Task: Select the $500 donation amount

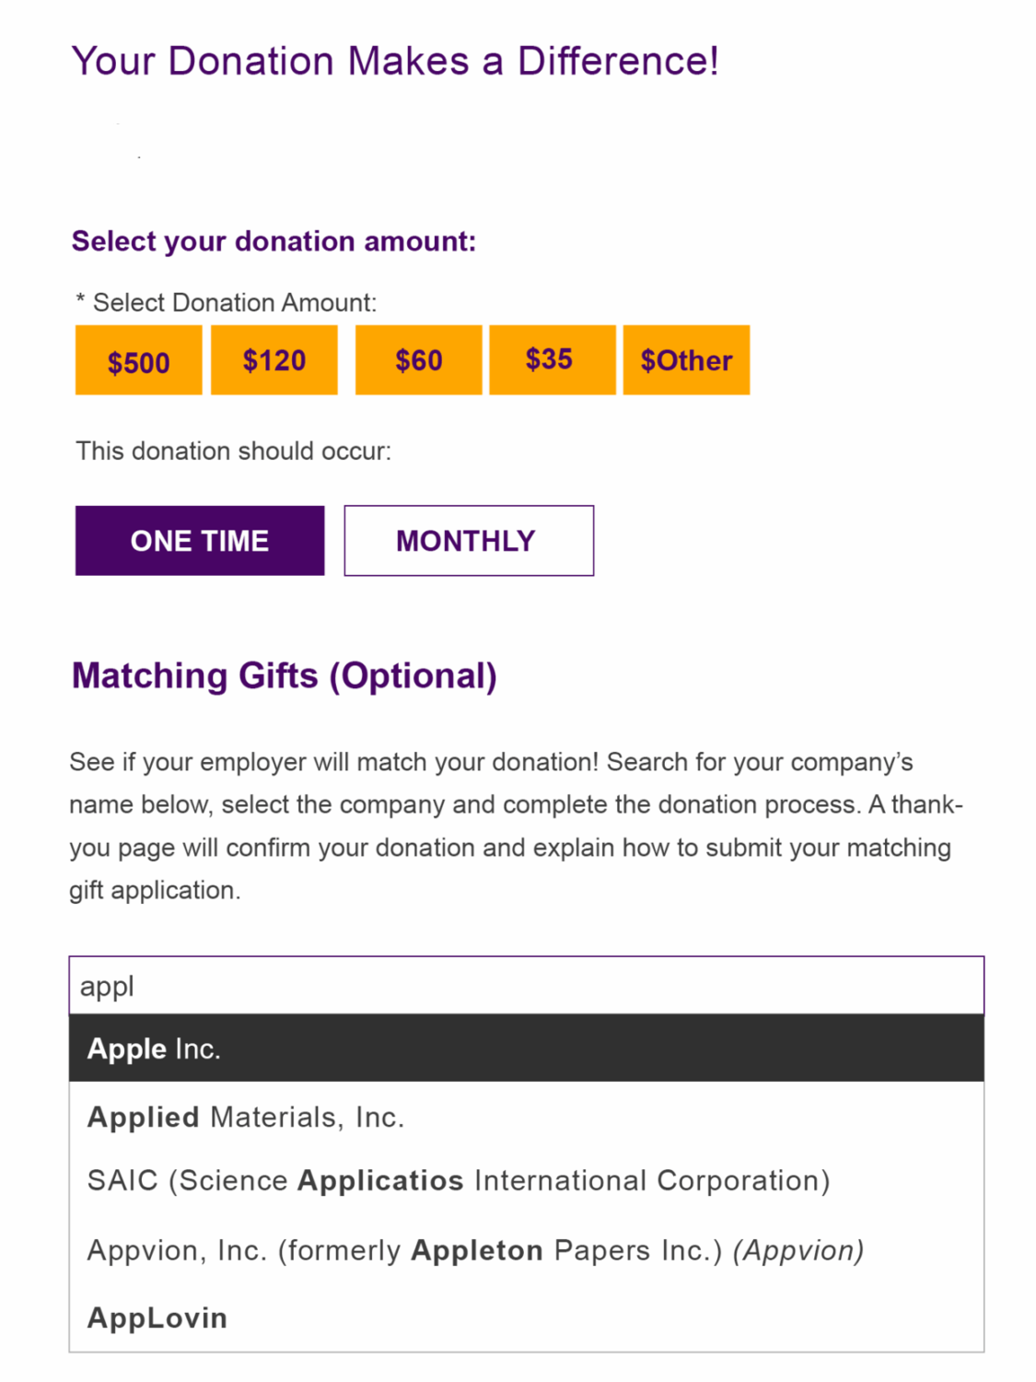Action: coord(138,360)
